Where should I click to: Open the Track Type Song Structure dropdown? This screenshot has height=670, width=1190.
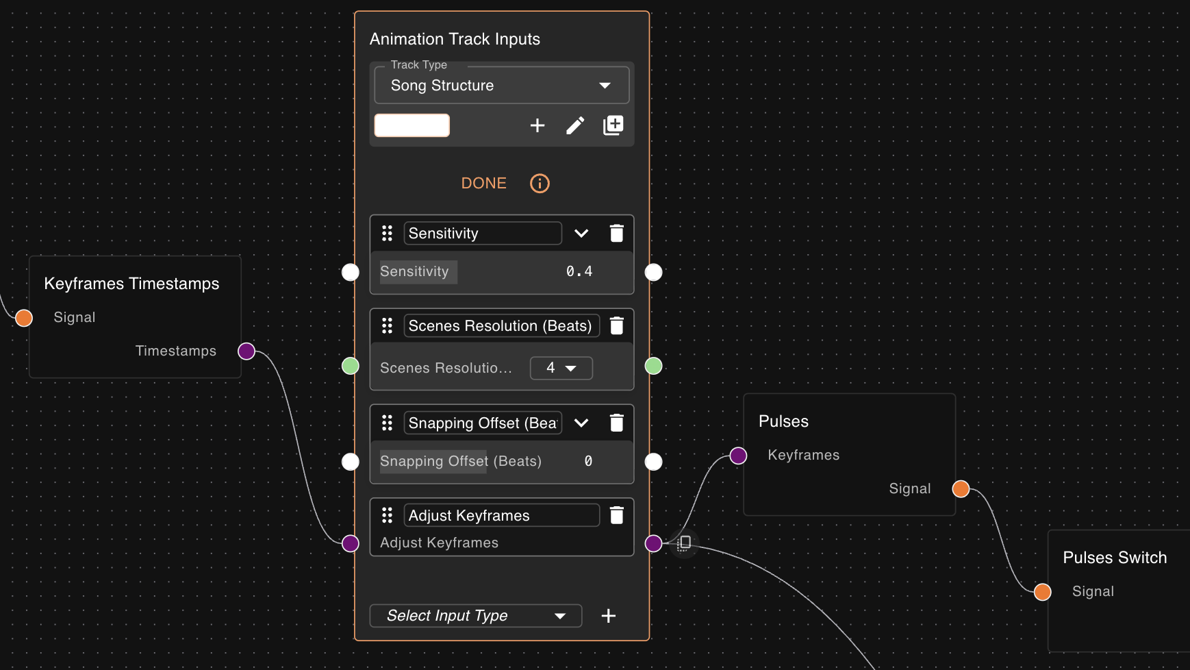coord(502,86)
